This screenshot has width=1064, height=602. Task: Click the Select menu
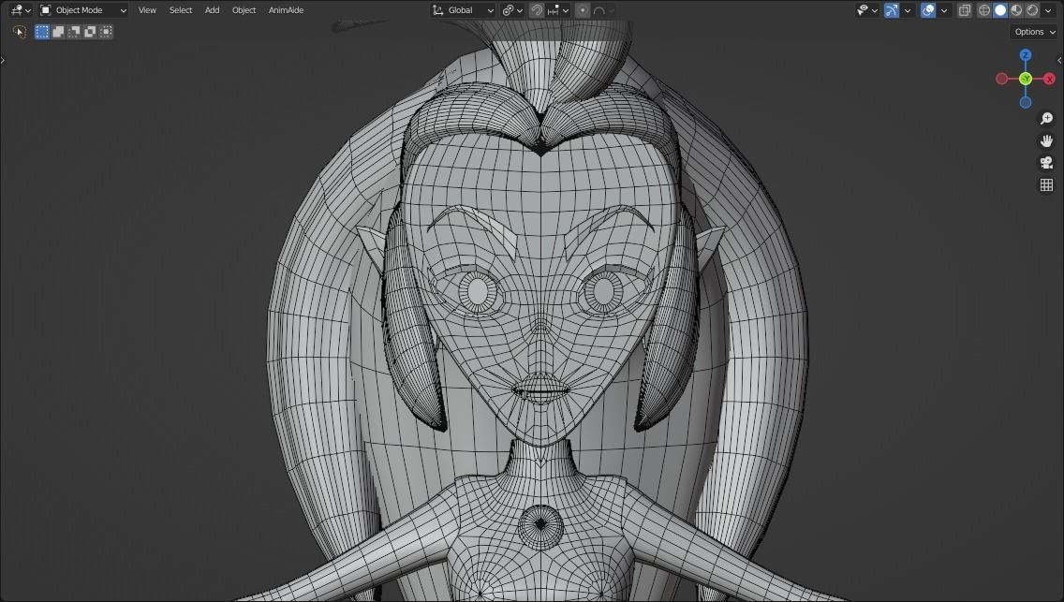tap(180, 9)
